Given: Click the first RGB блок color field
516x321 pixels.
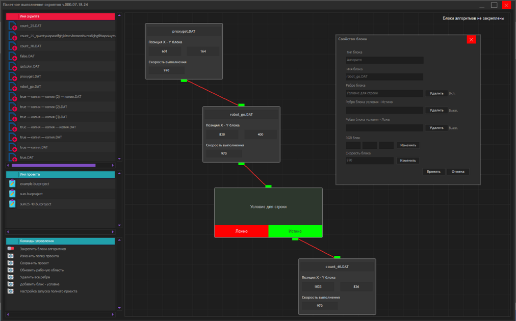Looking at the screenshot, I should click(353, 145).
